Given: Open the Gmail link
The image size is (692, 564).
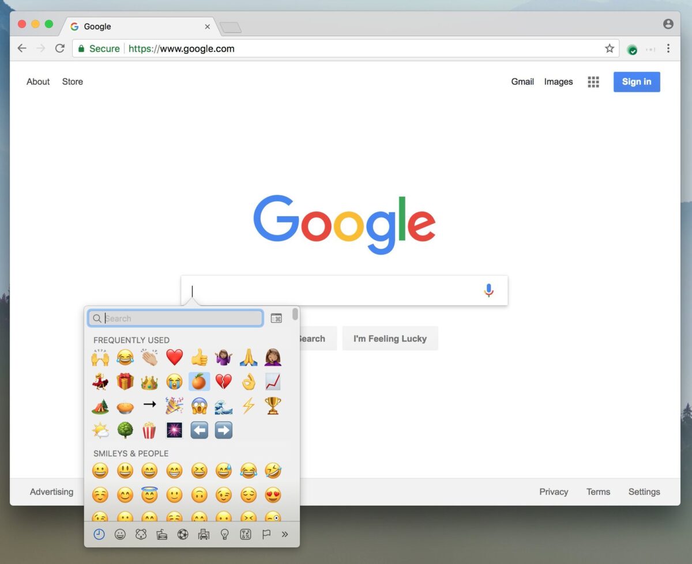Looking at the screenshot, I should pos(522,82).
